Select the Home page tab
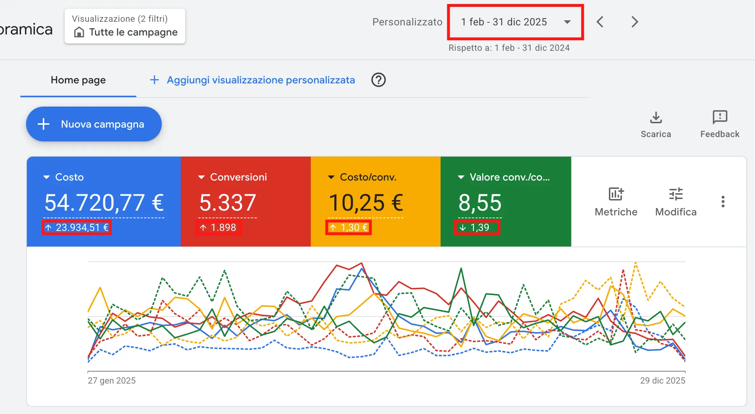Screen dimensions: 755x414 click(x=78, y=80)
